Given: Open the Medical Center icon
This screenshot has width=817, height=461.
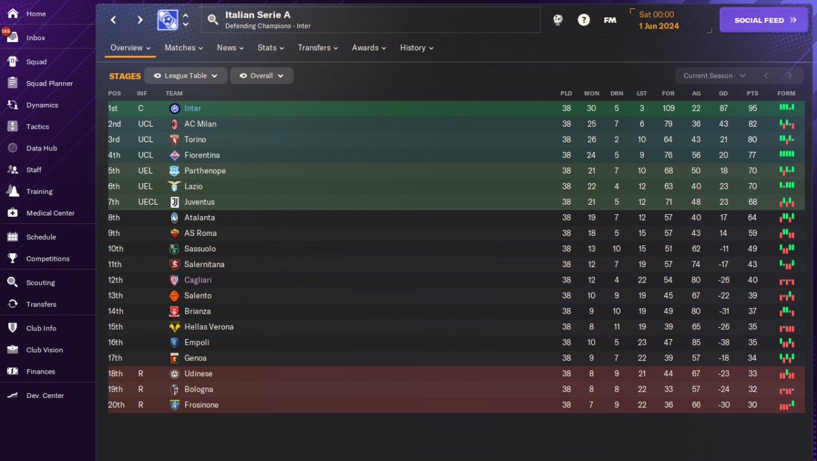Looking at the screenshot, I should [x=12, y=213].
